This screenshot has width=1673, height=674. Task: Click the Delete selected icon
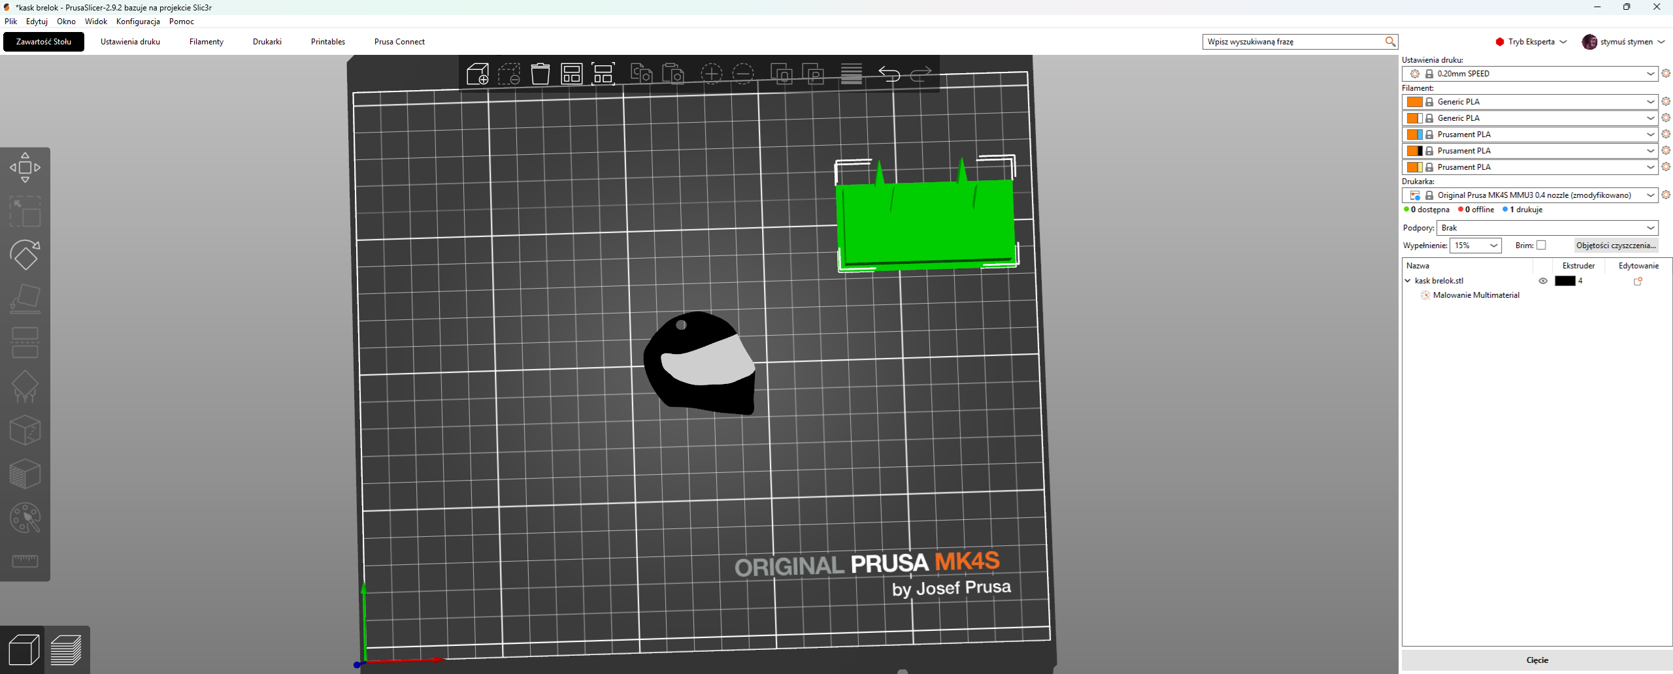click(x=509, y=74)
